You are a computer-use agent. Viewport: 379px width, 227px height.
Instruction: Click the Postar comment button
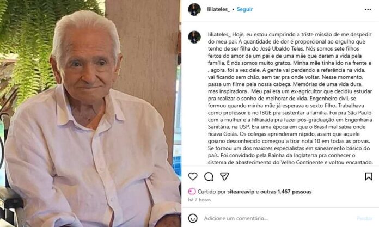pos(364,218)
